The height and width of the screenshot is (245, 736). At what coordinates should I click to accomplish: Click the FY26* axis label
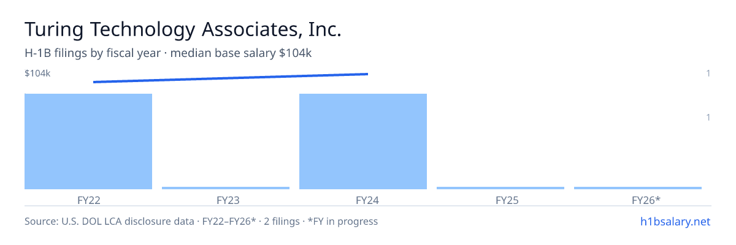click(x=646, y=200)
